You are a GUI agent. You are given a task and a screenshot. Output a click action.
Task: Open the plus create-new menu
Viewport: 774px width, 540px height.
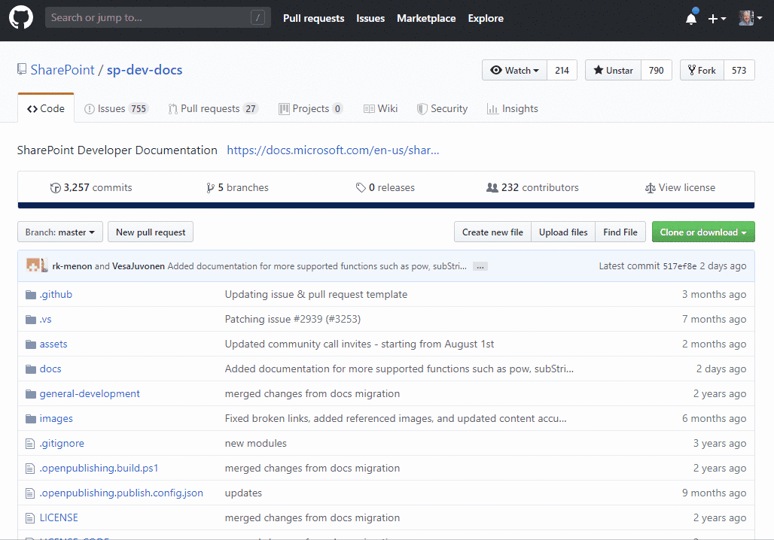pos(717,18)
